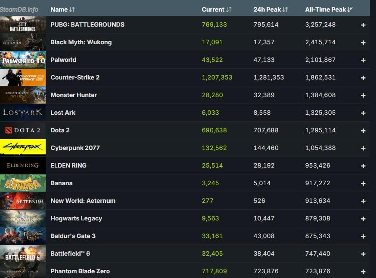Expand Cyberpunk 2077 row plus icon
This screenshot has width=376, height=278.
coord(363,148)
